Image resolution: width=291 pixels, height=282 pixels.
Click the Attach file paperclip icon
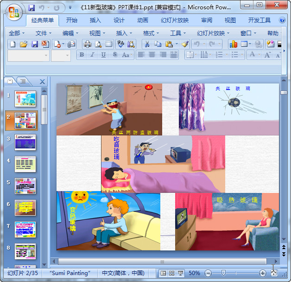[x=71, y=44]
